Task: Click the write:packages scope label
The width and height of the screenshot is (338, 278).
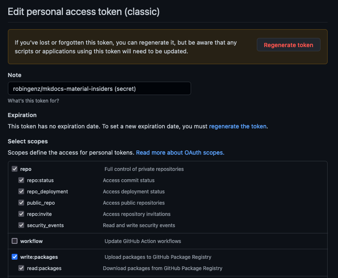Action: [x=39, y=257]
